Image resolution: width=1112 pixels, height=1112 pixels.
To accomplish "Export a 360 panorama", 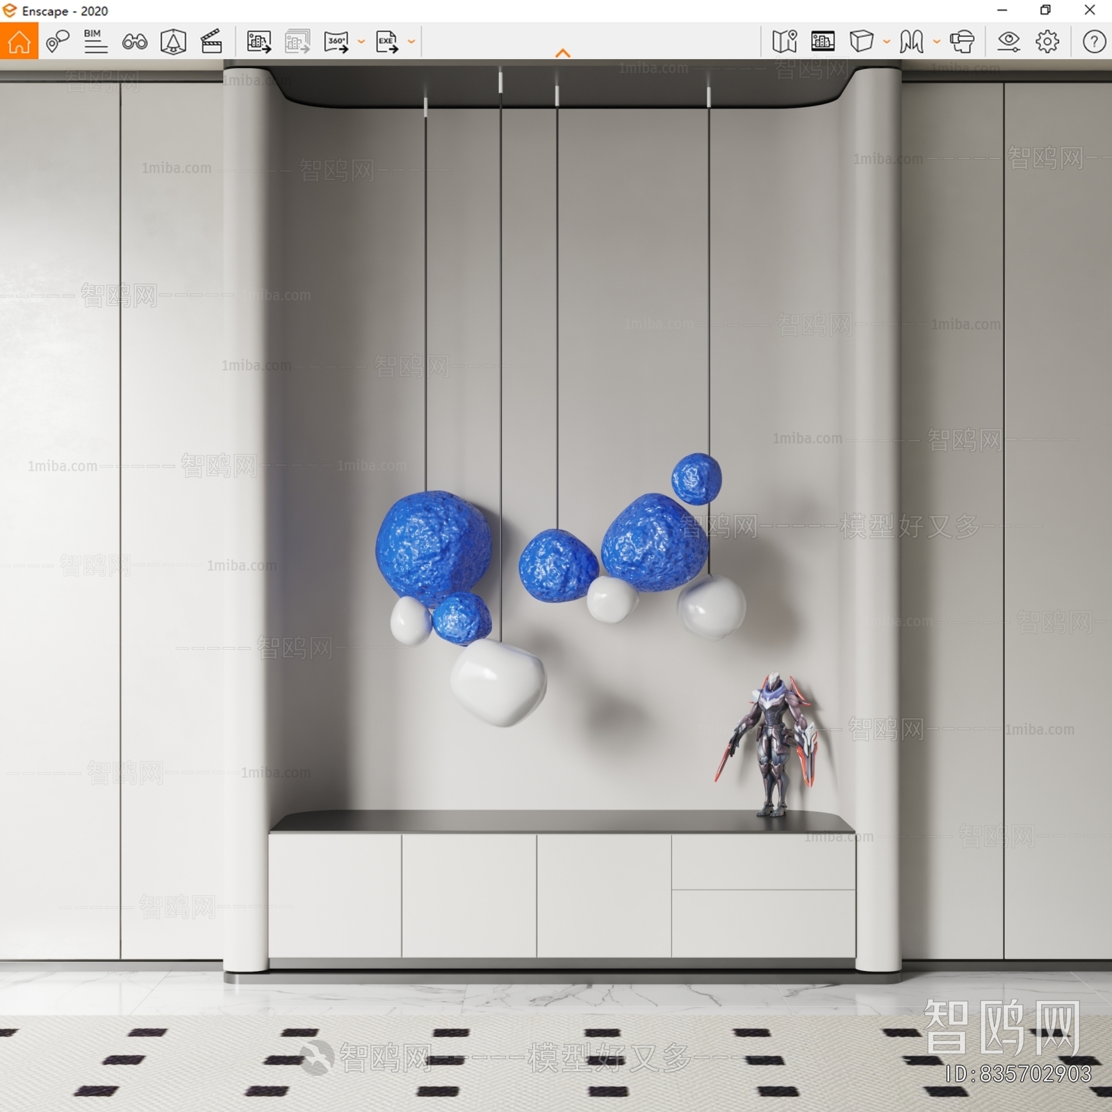I will pyautogui.click(x=336, y=42).
